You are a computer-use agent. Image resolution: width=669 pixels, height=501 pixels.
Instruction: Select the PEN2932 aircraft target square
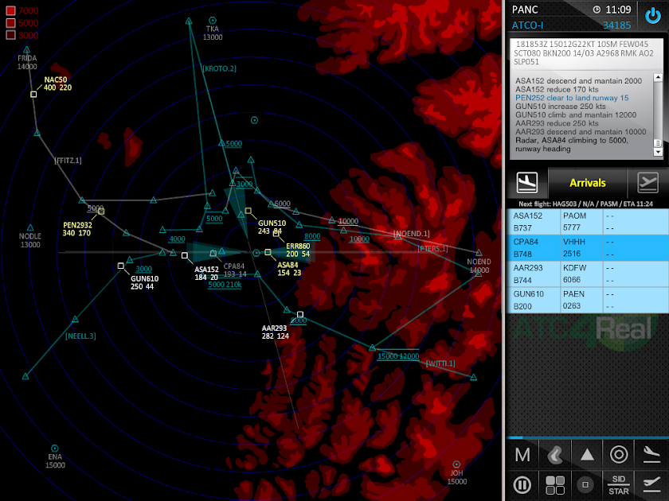click(101, 211)
